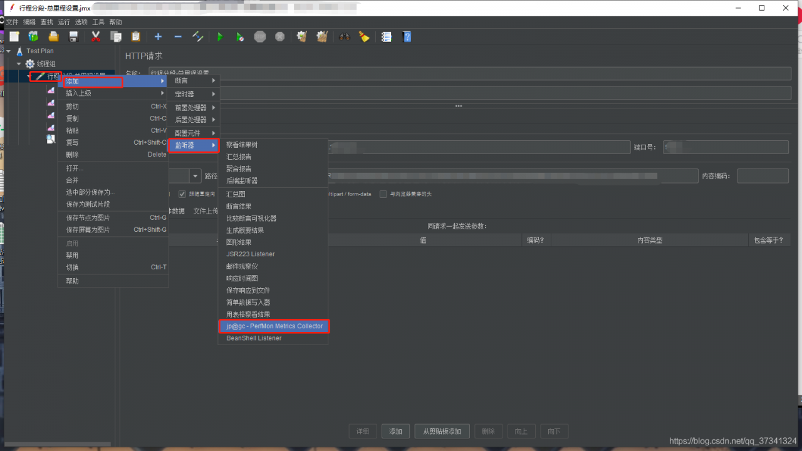
Task: Click the 内容类型 column header
Action: 649,240
